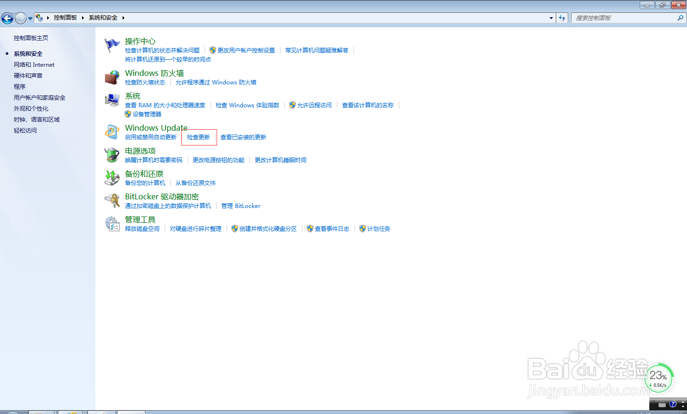Screen dimensions: 687x414
Task: Expand arrow before 控制面板 in breadcrumb
Action: [x=48, y=18]
